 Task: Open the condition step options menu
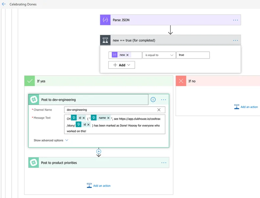click(235, 40)
